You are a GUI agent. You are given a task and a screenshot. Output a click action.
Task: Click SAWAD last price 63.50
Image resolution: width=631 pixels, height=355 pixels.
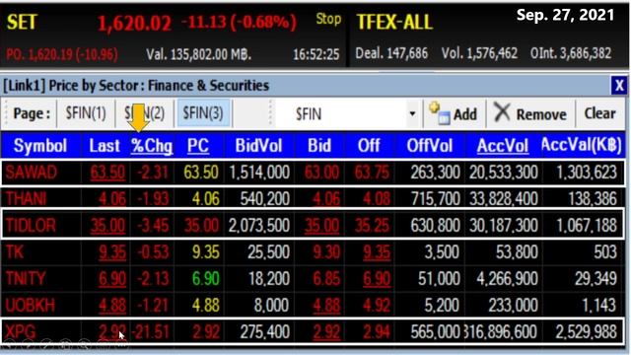107,173
